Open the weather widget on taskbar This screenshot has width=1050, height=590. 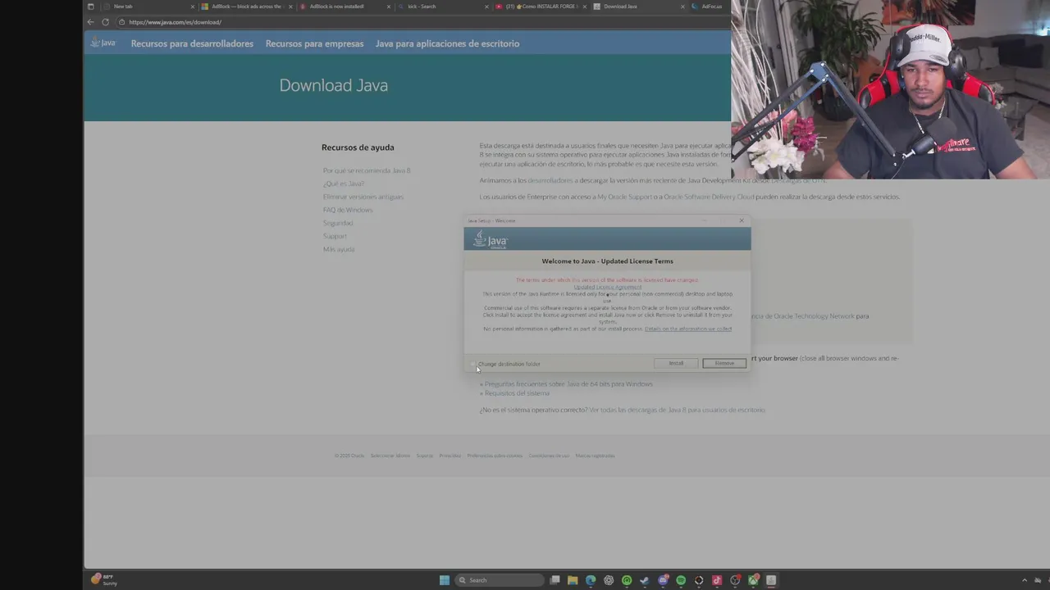(103, 579)
